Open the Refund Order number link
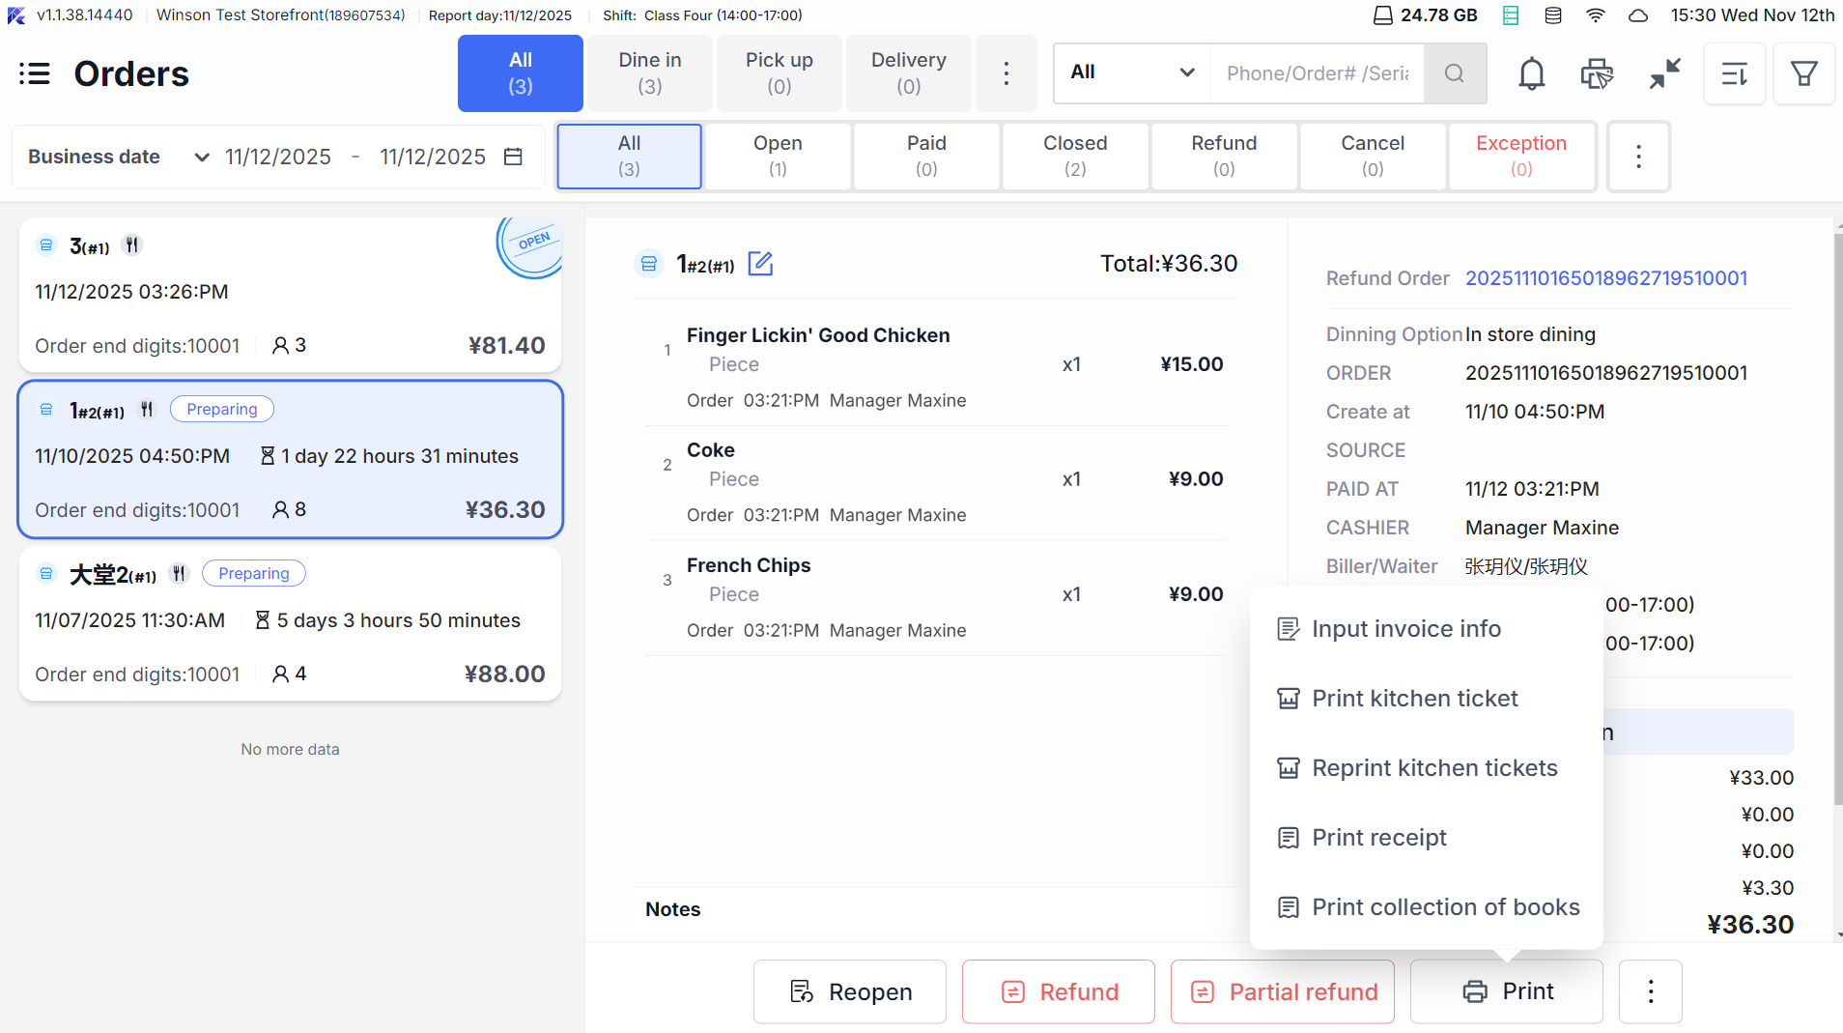The width and height of the screenshot is (1843, 1033). (1605, 278)
